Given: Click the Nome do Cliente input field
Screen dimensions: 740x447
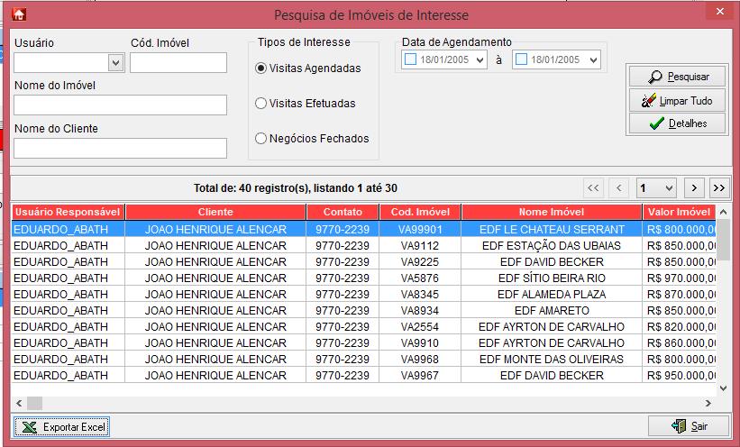Looking at the screenshot, I should (120, 148).
